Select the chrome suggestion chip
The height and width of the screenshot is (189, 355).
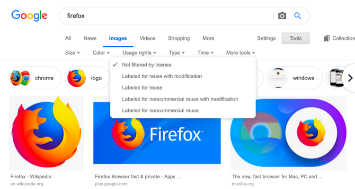35,78
